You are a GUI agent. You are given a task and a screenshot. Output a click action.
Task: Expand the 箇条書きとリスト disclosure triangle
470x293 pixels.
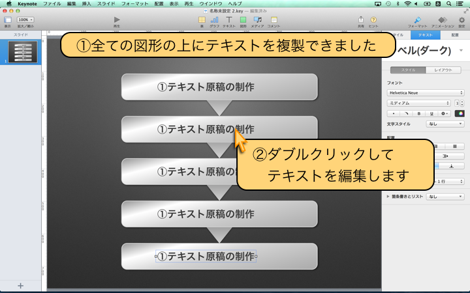click(389, 196)
